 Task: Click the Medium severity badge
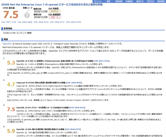point(55,11)
